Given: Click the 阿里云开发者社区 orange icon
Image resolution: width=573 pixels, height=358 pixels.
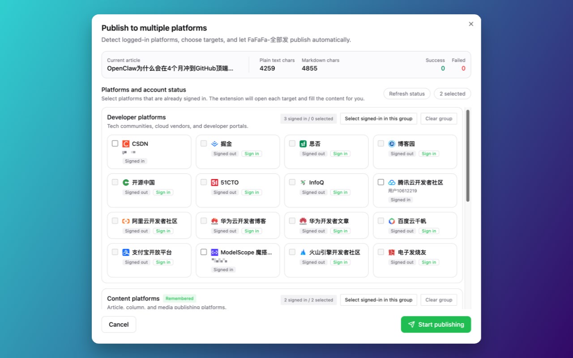Looking at the screenshot, I should [x=126, y=221].
